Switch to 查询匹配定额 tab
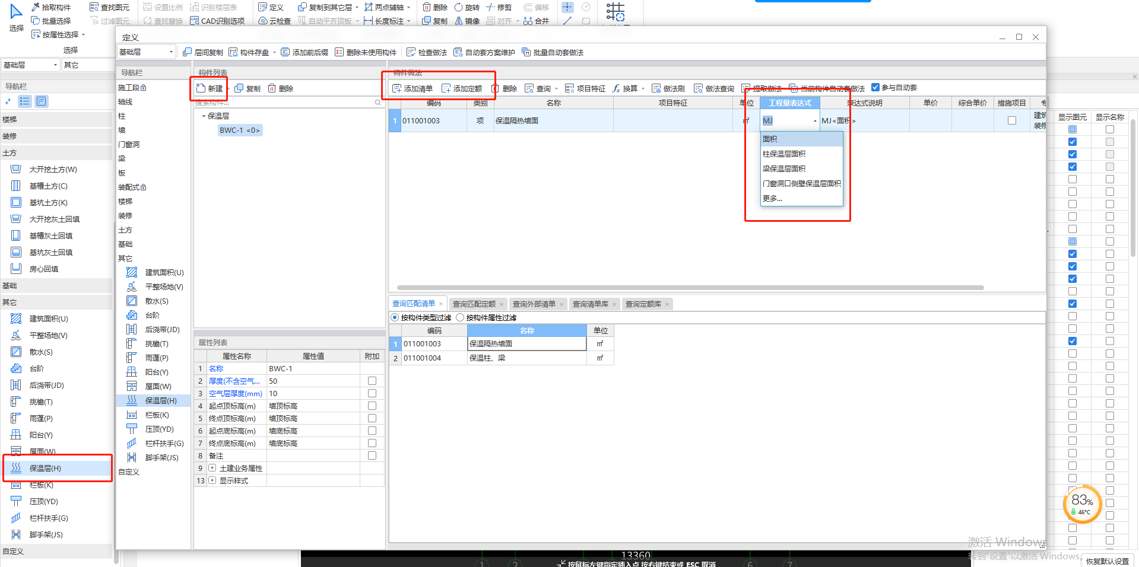The image size is (1139, 567). pyautogui.click(x=474, y=304)
